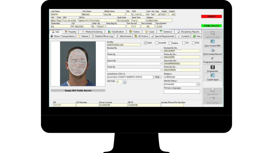
Task: Expand the Marital Status dropdown
Action: coord(198,84)
